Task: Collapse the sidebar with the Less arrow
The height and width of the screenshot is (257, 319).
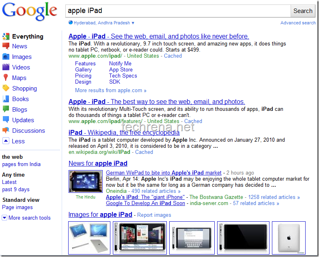Action: pyautogui.click(x=6, y=141)
